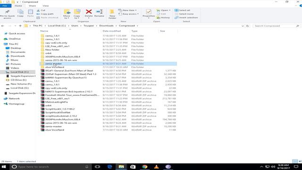Click Select none
Image resolution: width=302 pixels, height=170 pixels.
tap(184, 14)
